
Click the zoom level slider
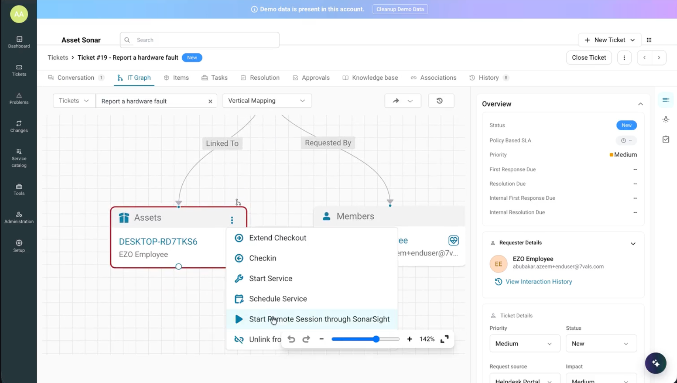pyautogui.click(x=365, y=339)
